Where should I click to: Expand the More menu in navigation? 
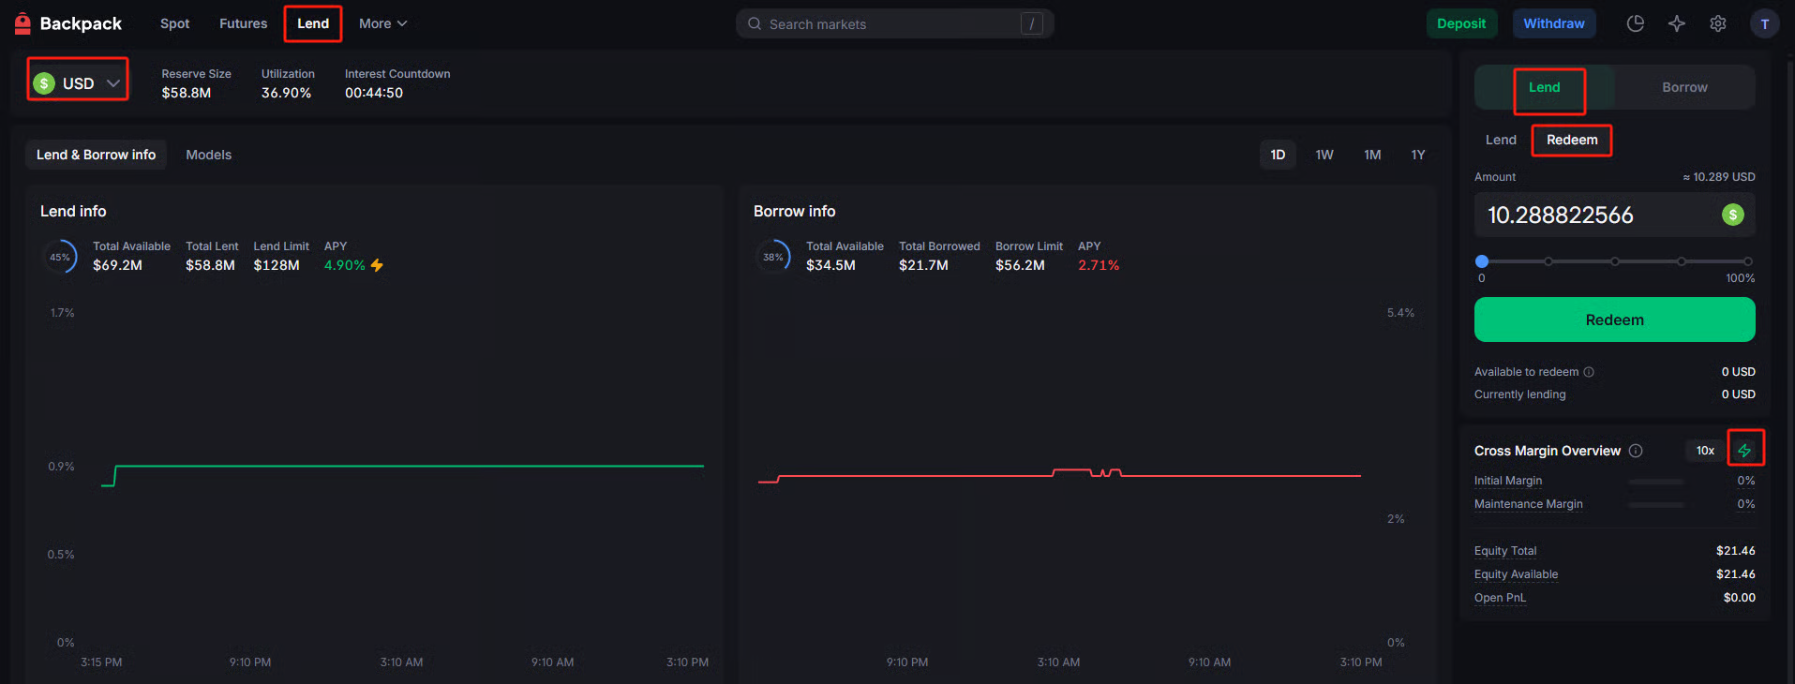point(382,23)
